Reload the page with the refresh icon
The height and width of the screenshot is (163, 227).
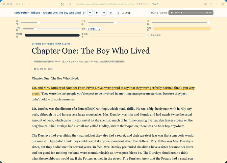(x=158, y=4)
